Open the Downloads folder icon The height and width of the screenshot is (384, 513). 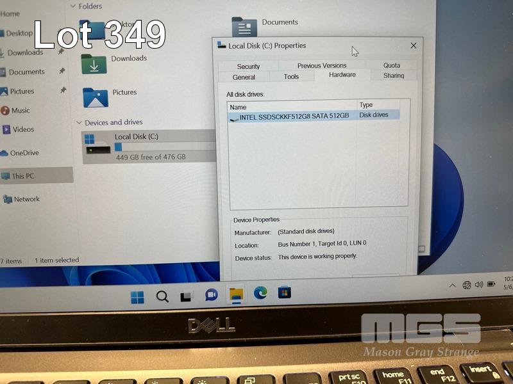click(x=94, y=64)
